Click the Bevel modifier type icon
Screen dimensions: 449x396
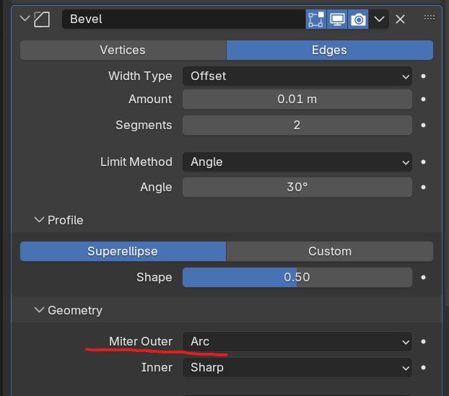(x=42, y=19)
